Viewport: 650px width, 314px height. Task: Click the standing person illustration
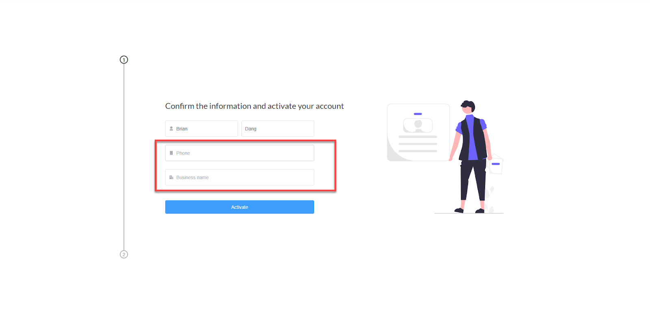472,157
